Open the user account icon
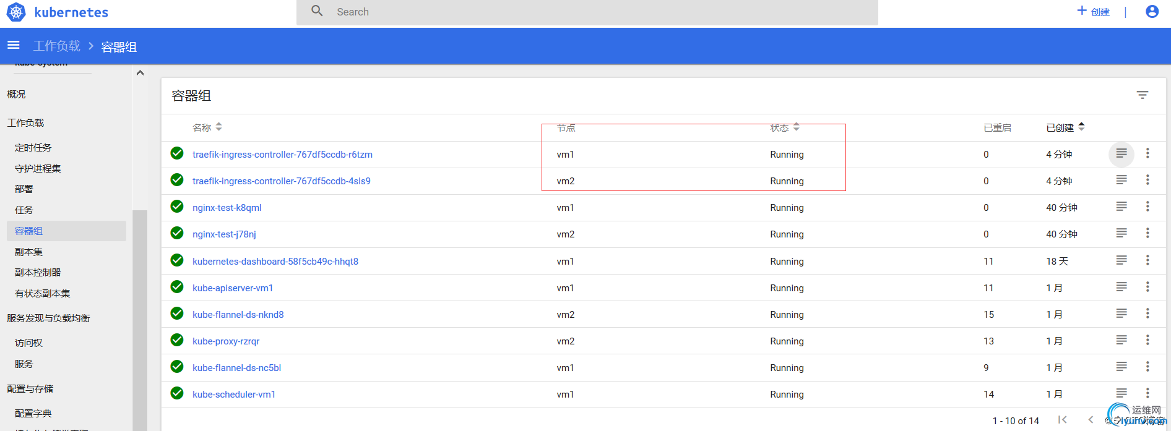The width and height of the screenshot is (1171, 431). (1152, 11)
